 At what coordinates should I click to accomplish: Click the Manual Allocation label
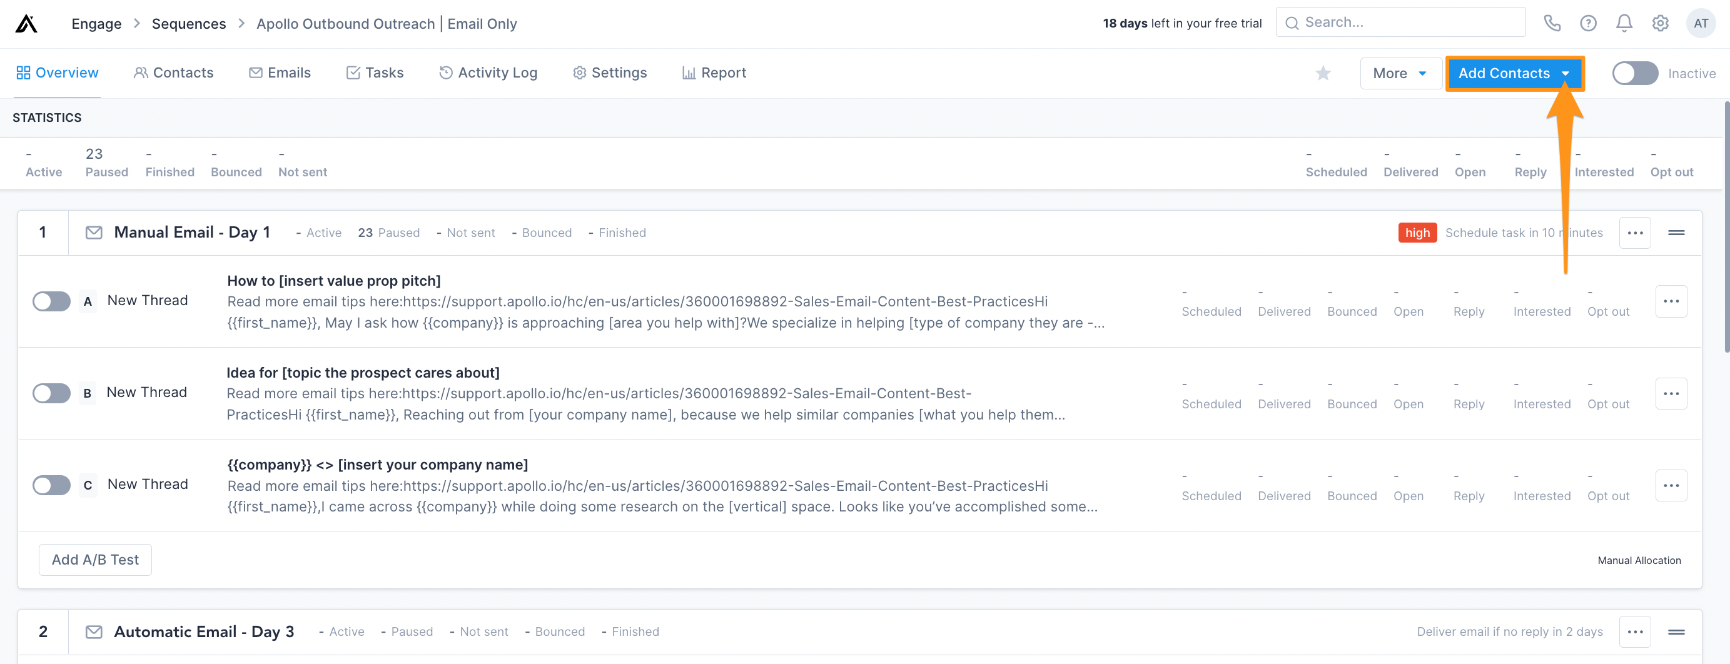(x=1639, y=561)
